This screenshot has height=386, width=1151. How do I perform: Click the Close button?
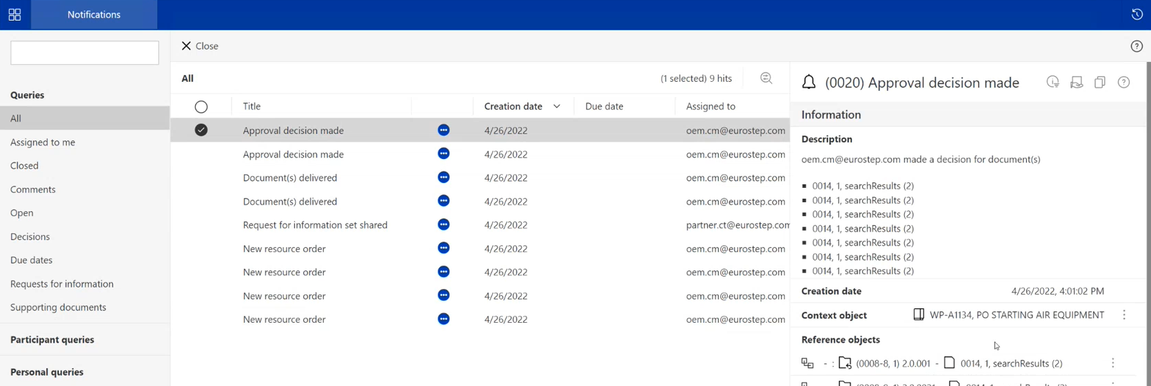tap(200, 46)
